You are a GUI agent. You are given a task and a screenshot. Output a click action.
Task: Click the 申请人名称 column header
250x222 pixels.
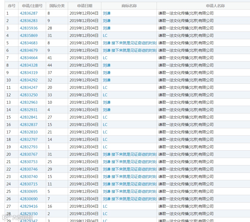pos(215,6)
